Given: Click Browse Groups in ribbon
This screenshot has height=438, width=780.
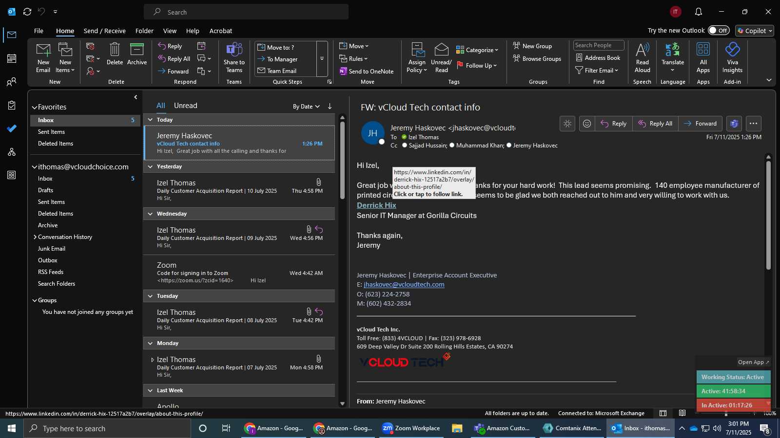Looking at the screenshot, I should point(537,59).
